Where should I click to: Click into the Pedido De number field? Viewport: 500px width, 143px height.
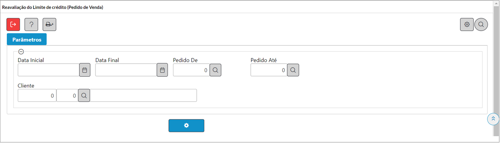[191, 70]
